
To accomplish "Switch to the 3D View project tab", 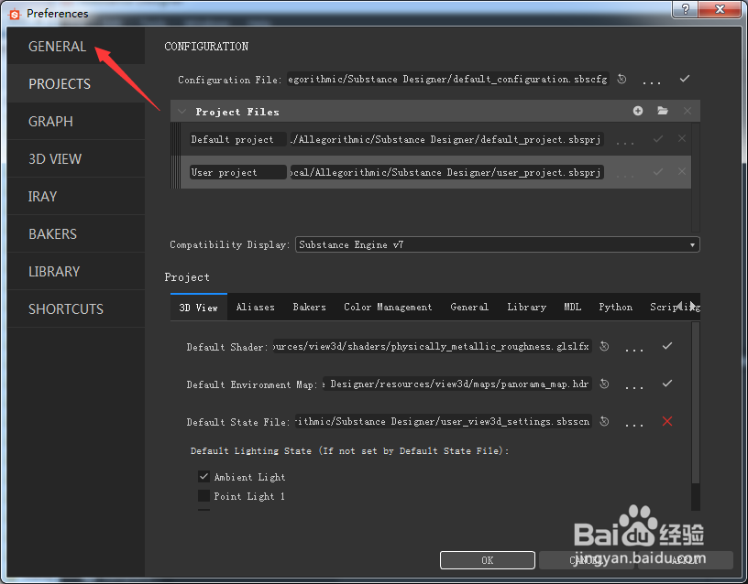I will 198,308.
